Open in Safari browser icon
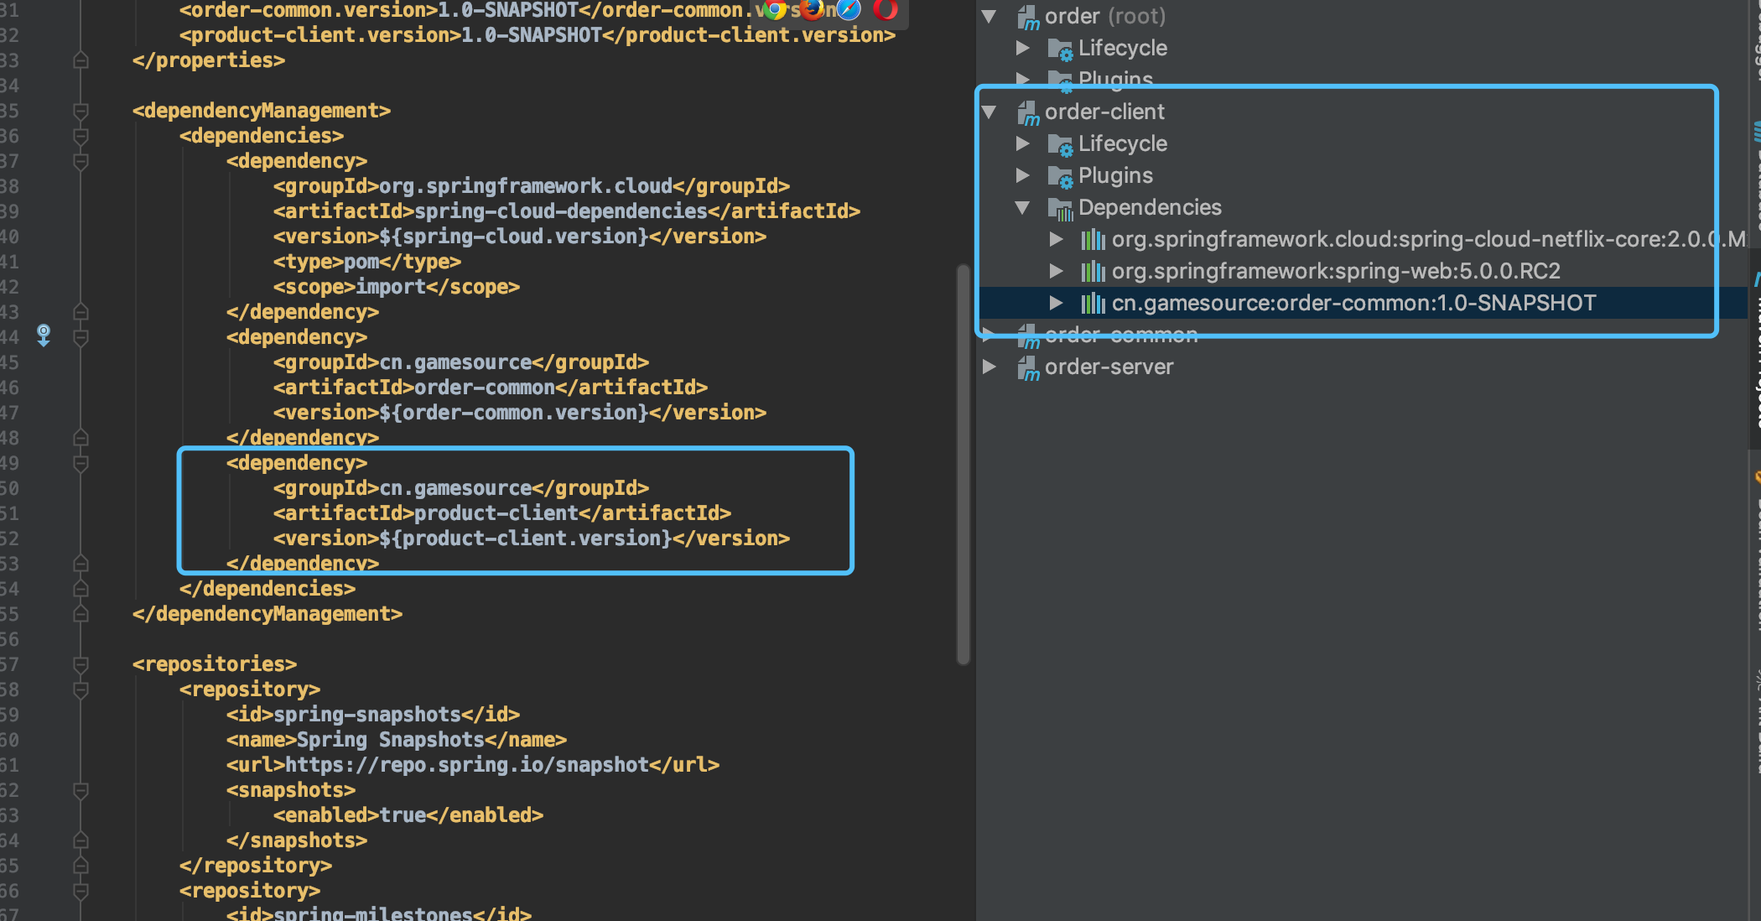The height and width of the screenshot is (921, 1761). [849, 9]
